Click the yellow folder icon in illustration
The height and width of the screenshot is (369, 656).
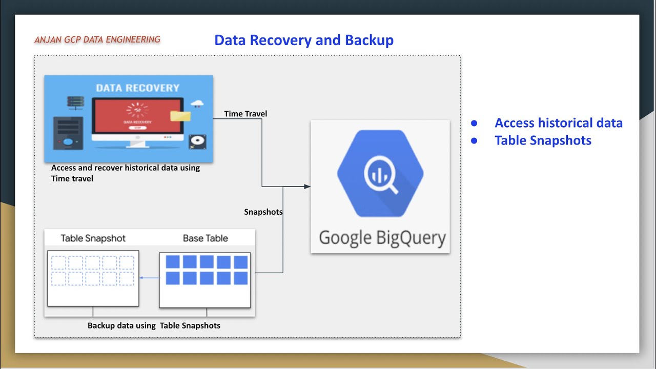[180, 115]
